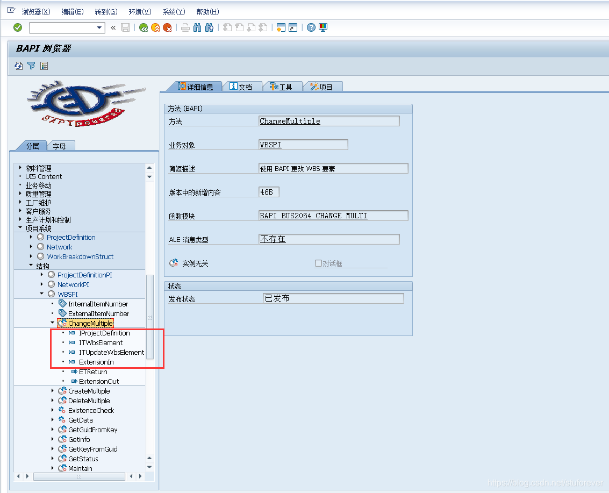Image resolution: width=609 pixels, height=493 pixels.
Task: Click the Refresh icon in BAPI toolbar
Action: 19,66
